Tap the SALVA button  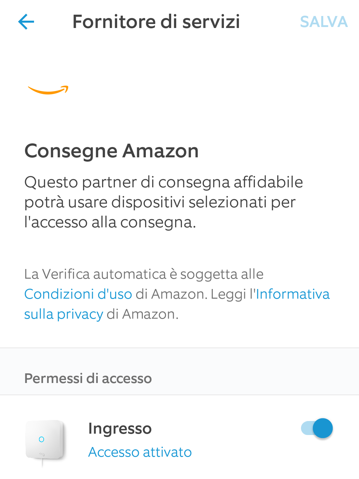(x=324, y=22)
